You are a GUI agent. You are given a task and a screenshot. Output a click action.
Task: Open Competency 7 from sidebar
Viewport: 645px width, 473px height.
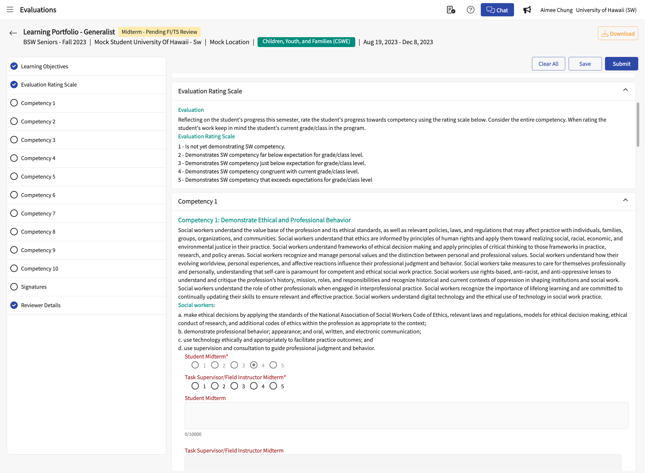click(x=87, y=213)
